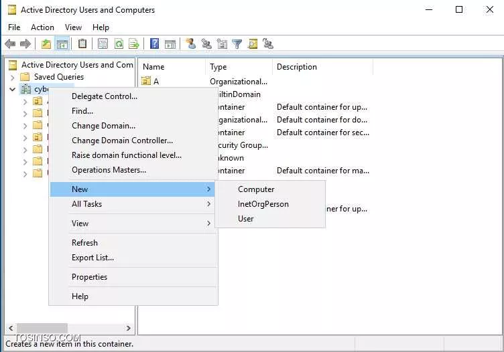Select the Active Directory Users and Com tree root

(x=77, y=65)
